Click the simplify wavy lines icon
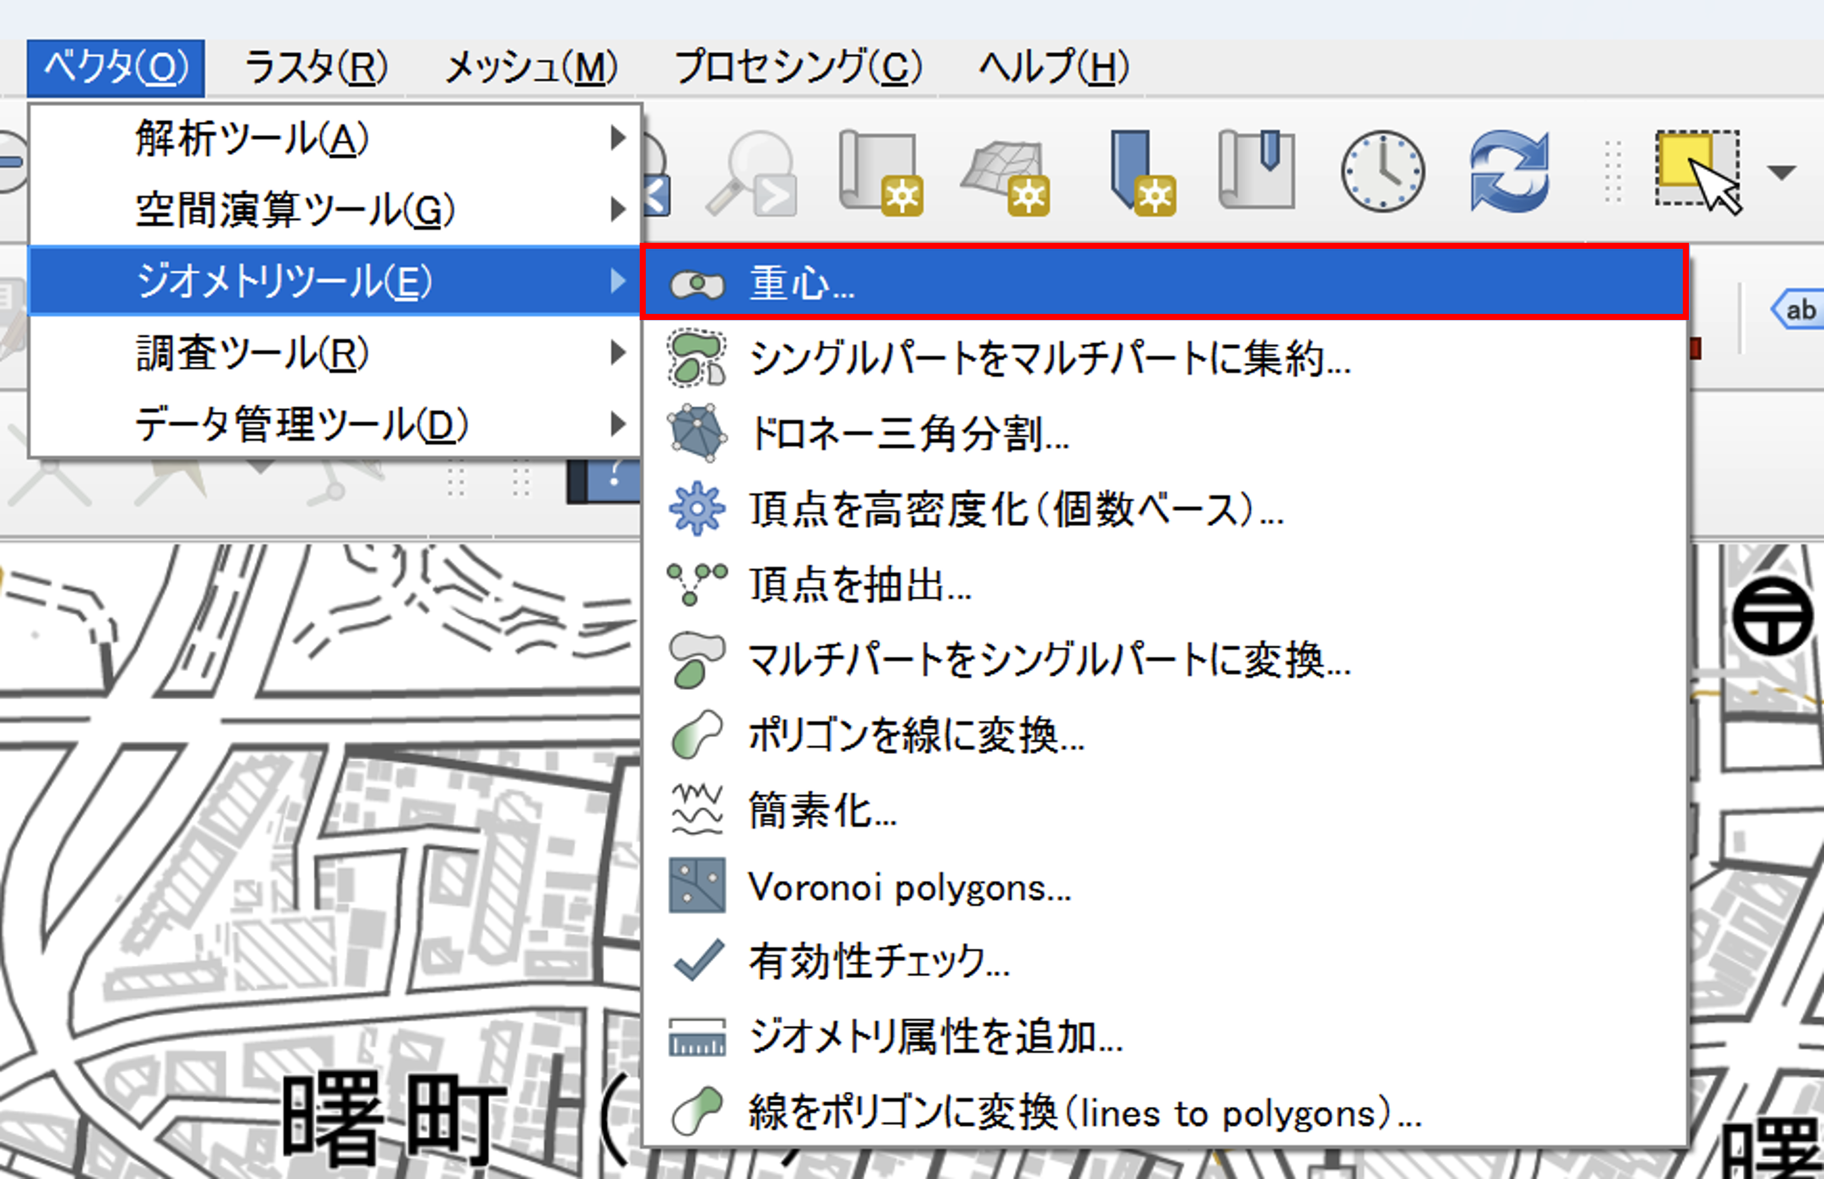1824x1179 pixels. pyautogui.click(x=697, y=810)
